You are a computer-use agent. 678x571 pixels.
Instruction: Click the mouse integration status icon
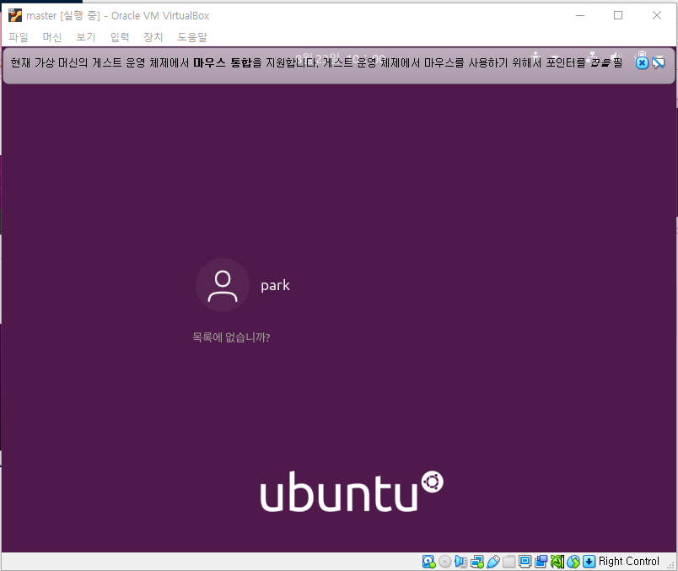click(573, 562)
